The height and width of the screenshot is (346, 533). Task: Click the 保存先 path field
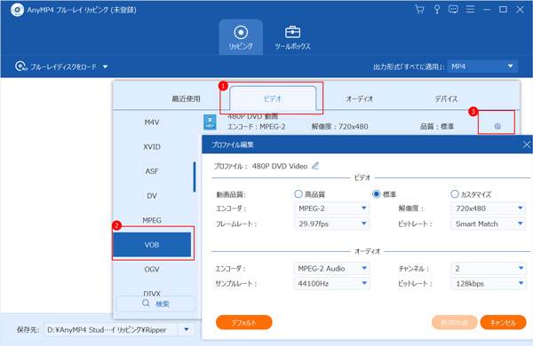click(110, 330)
